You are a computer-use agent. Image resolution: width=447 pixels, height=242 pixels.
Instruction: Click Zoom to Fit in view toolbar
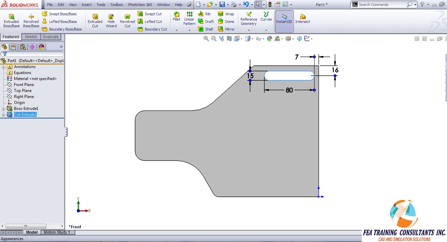(206, 39)
